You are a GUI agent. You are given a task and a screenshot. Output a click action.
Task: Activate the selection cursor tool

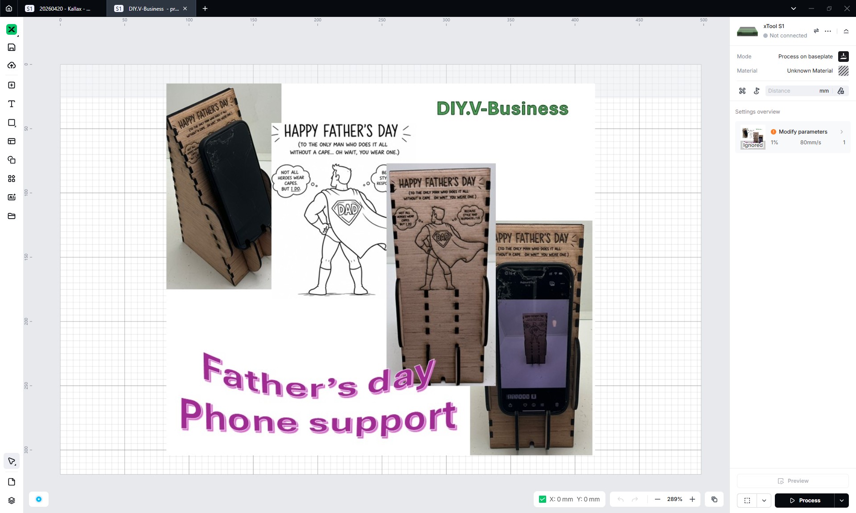12,461
